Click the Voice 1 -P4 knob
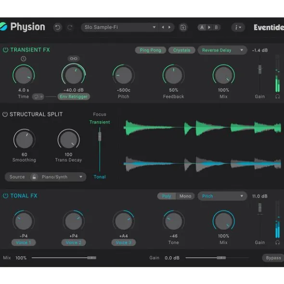The image size is (284, 284). [x=24, y=221]
